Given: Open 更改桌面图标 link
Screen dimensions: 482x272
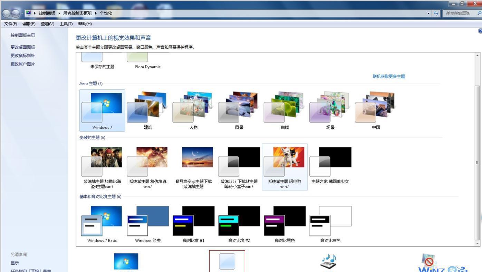Looking at the screenshot, I should coord(23,47).
